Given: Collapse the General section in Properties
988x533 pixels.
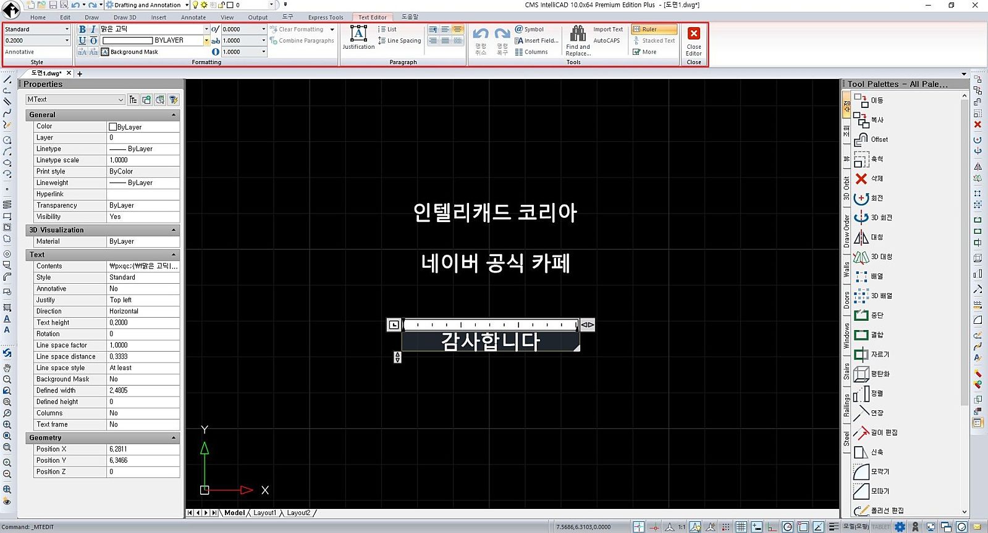Looking at the screenshot, I should tap(174, 115).
